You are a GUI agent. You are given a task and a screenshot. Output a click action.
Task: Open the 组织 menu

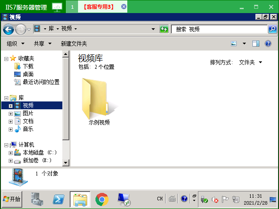(x=15, y=44)
